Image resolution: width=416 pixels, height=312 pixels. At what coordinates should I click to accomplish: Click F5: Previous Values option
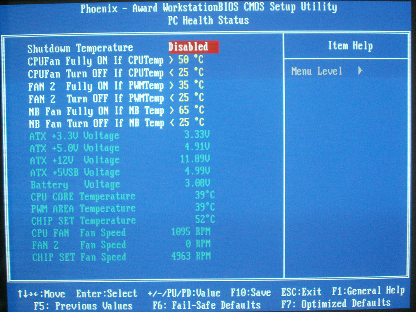(83, 305)
